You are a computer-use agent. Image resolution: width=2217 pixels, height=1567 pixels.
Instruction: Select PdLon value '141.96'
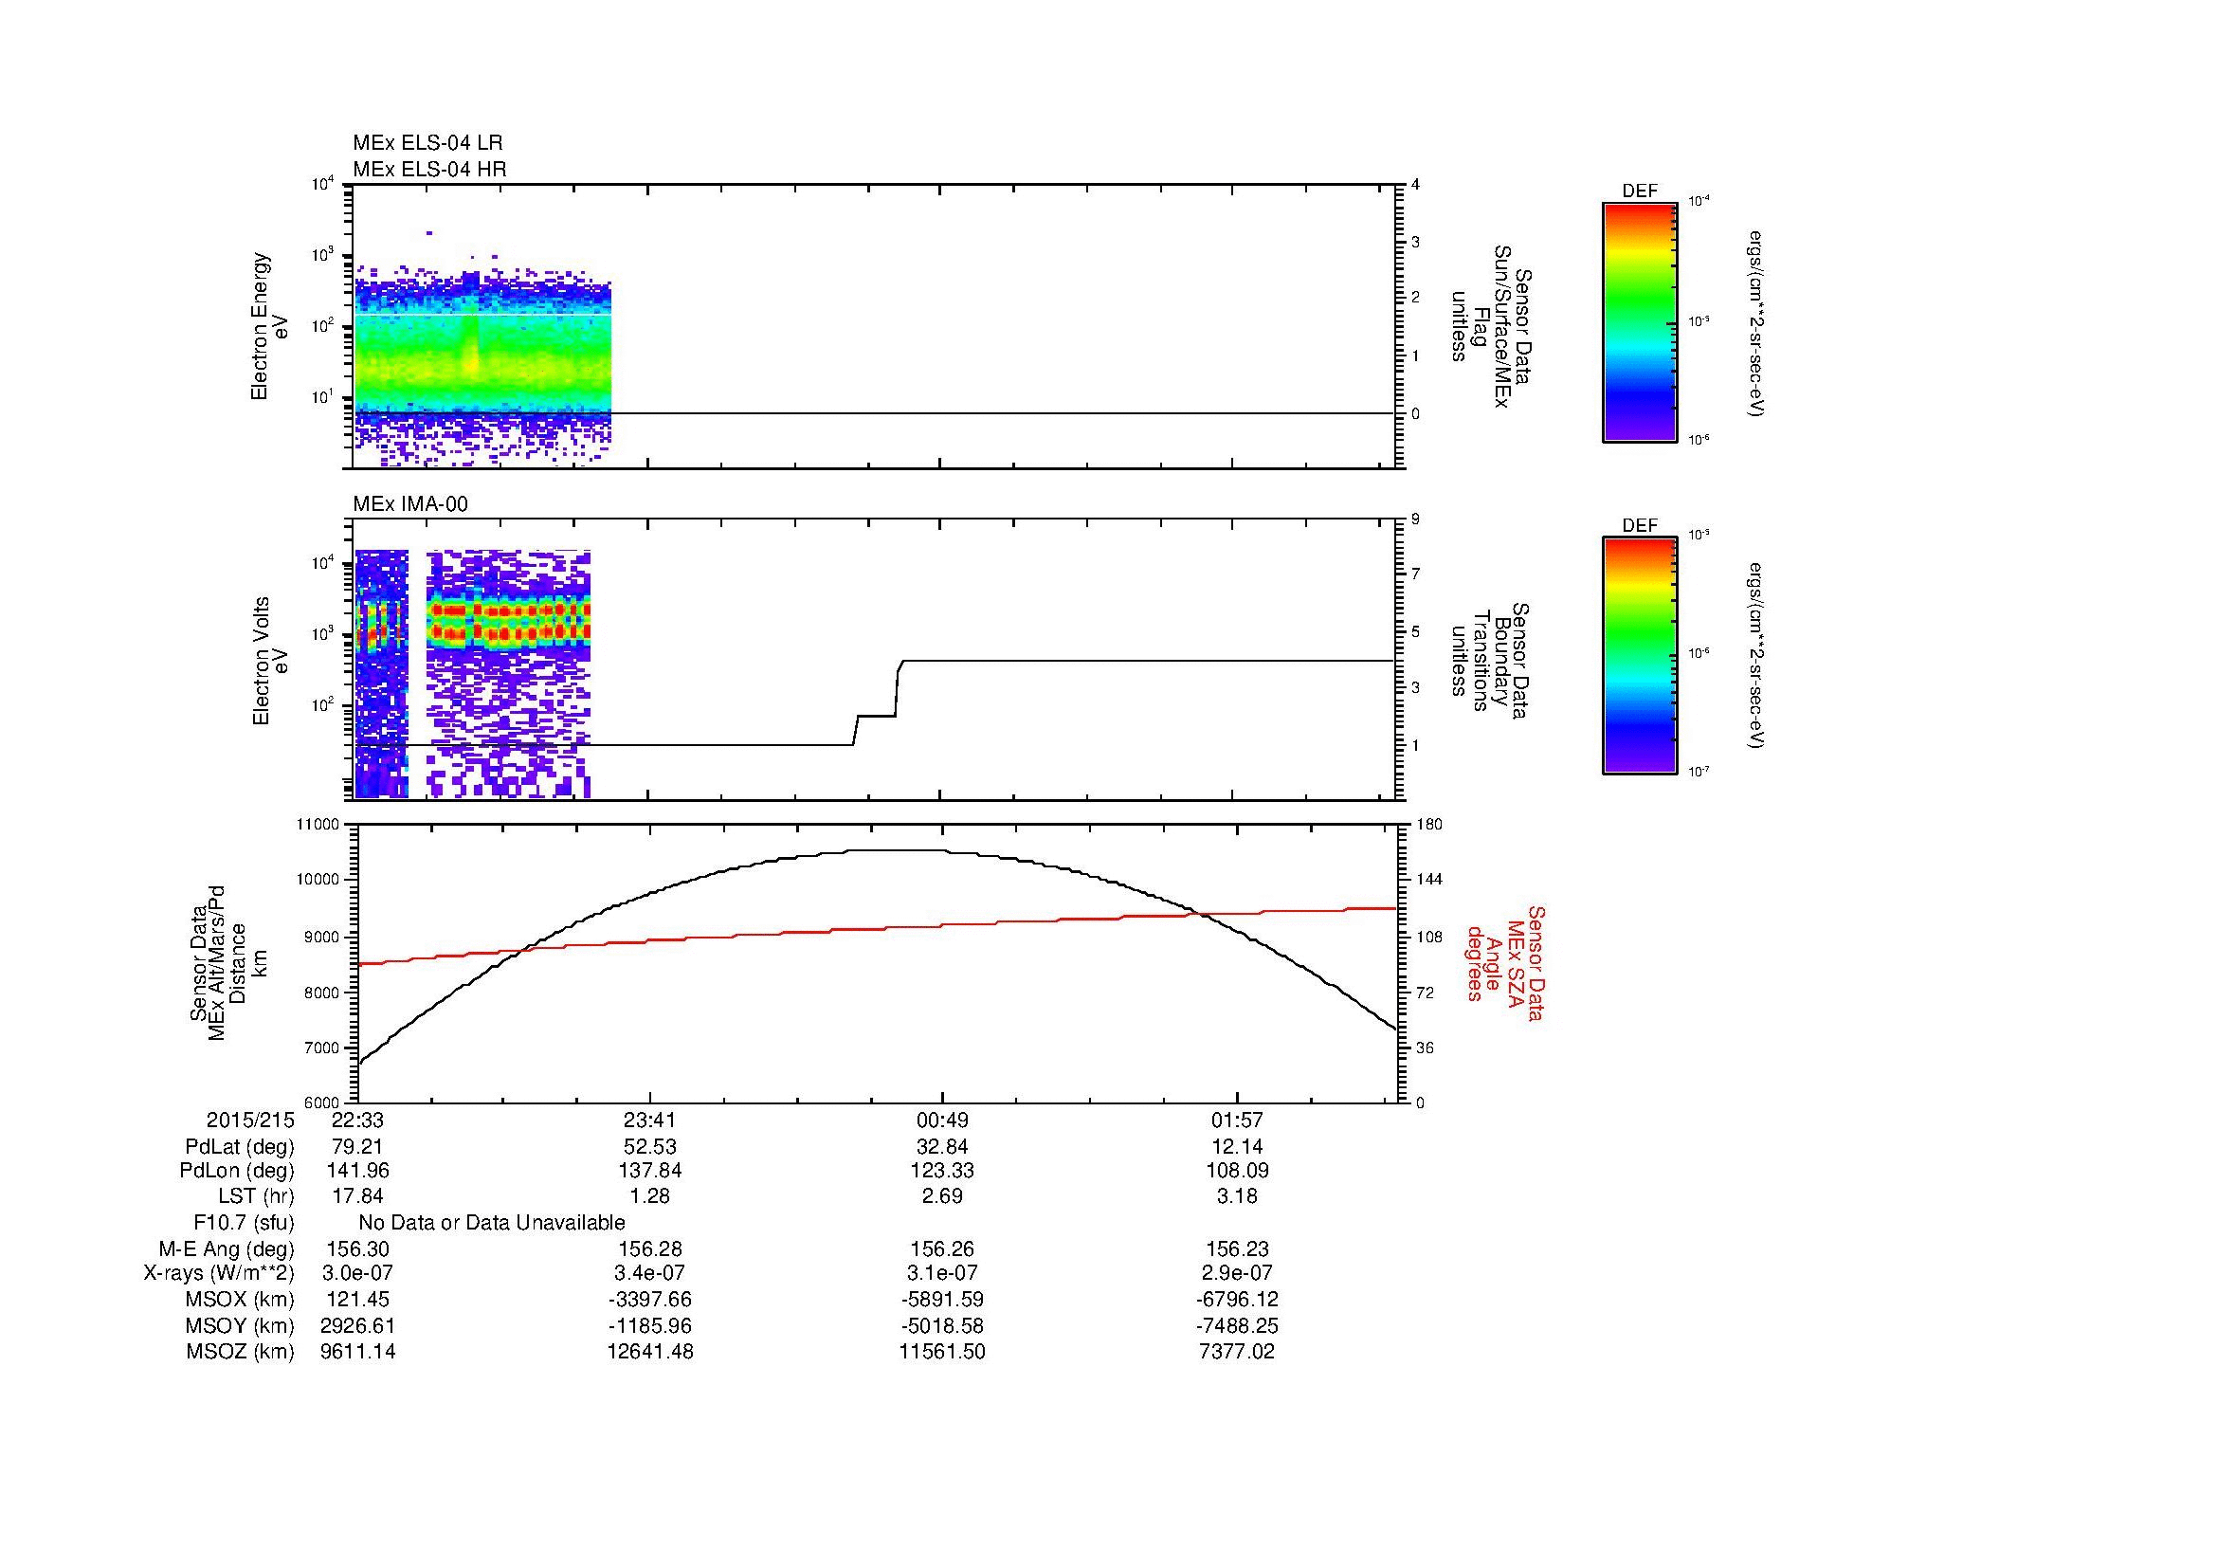coord(358,1171)
